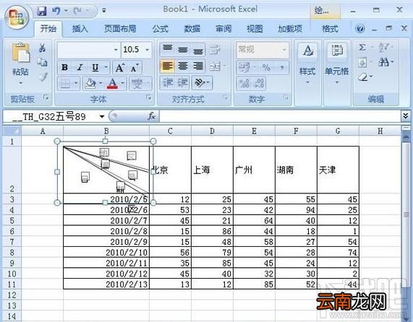
Task: Click the AutoSum sigma icon
Action: click(362, 48)
